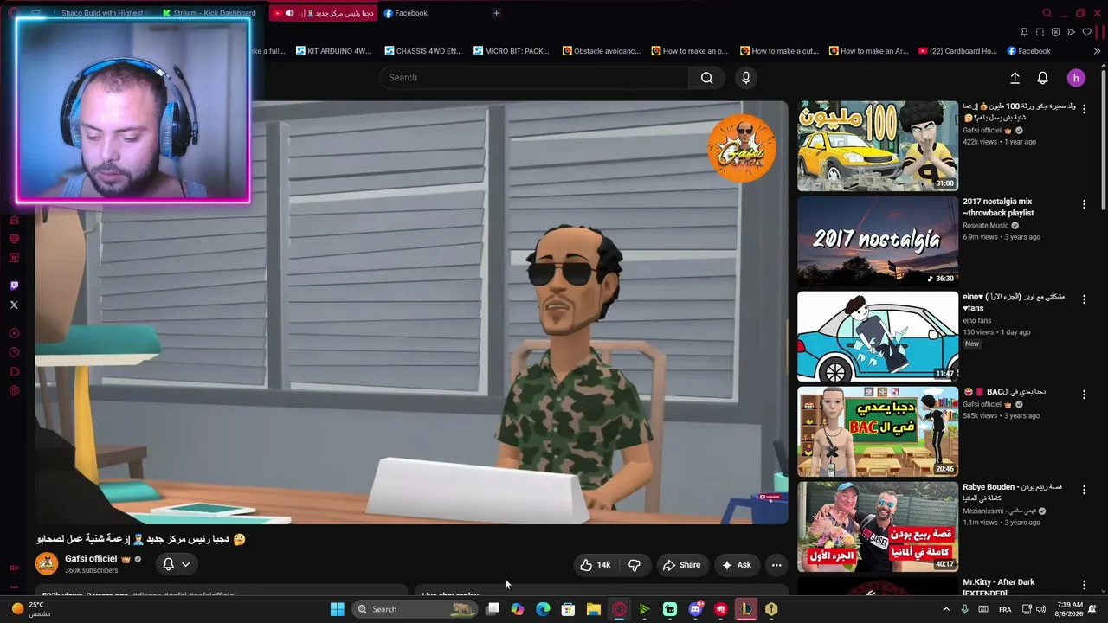Open Discord from the taskbar
Screen dimensions: 1108x623
695,609
